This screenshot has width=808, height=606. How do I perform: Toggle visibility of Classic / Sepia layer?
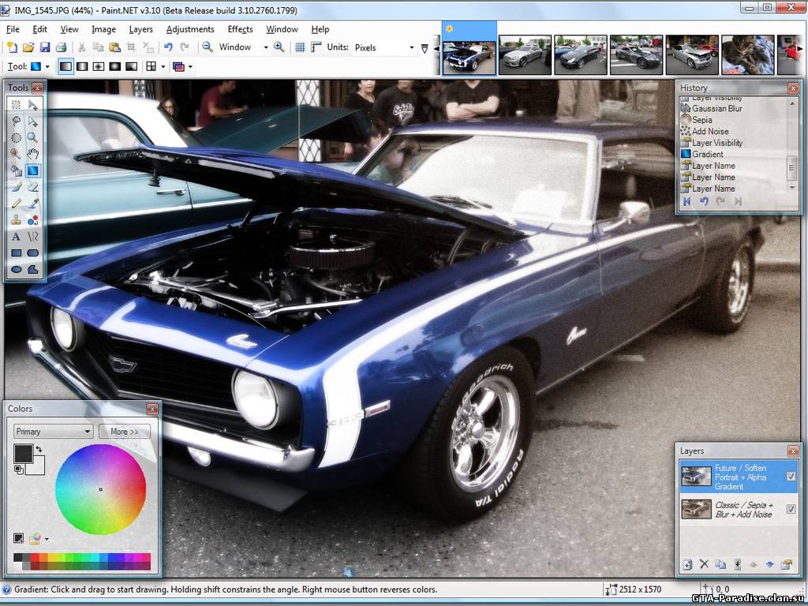pyautogui.click(x=791, y=510)
